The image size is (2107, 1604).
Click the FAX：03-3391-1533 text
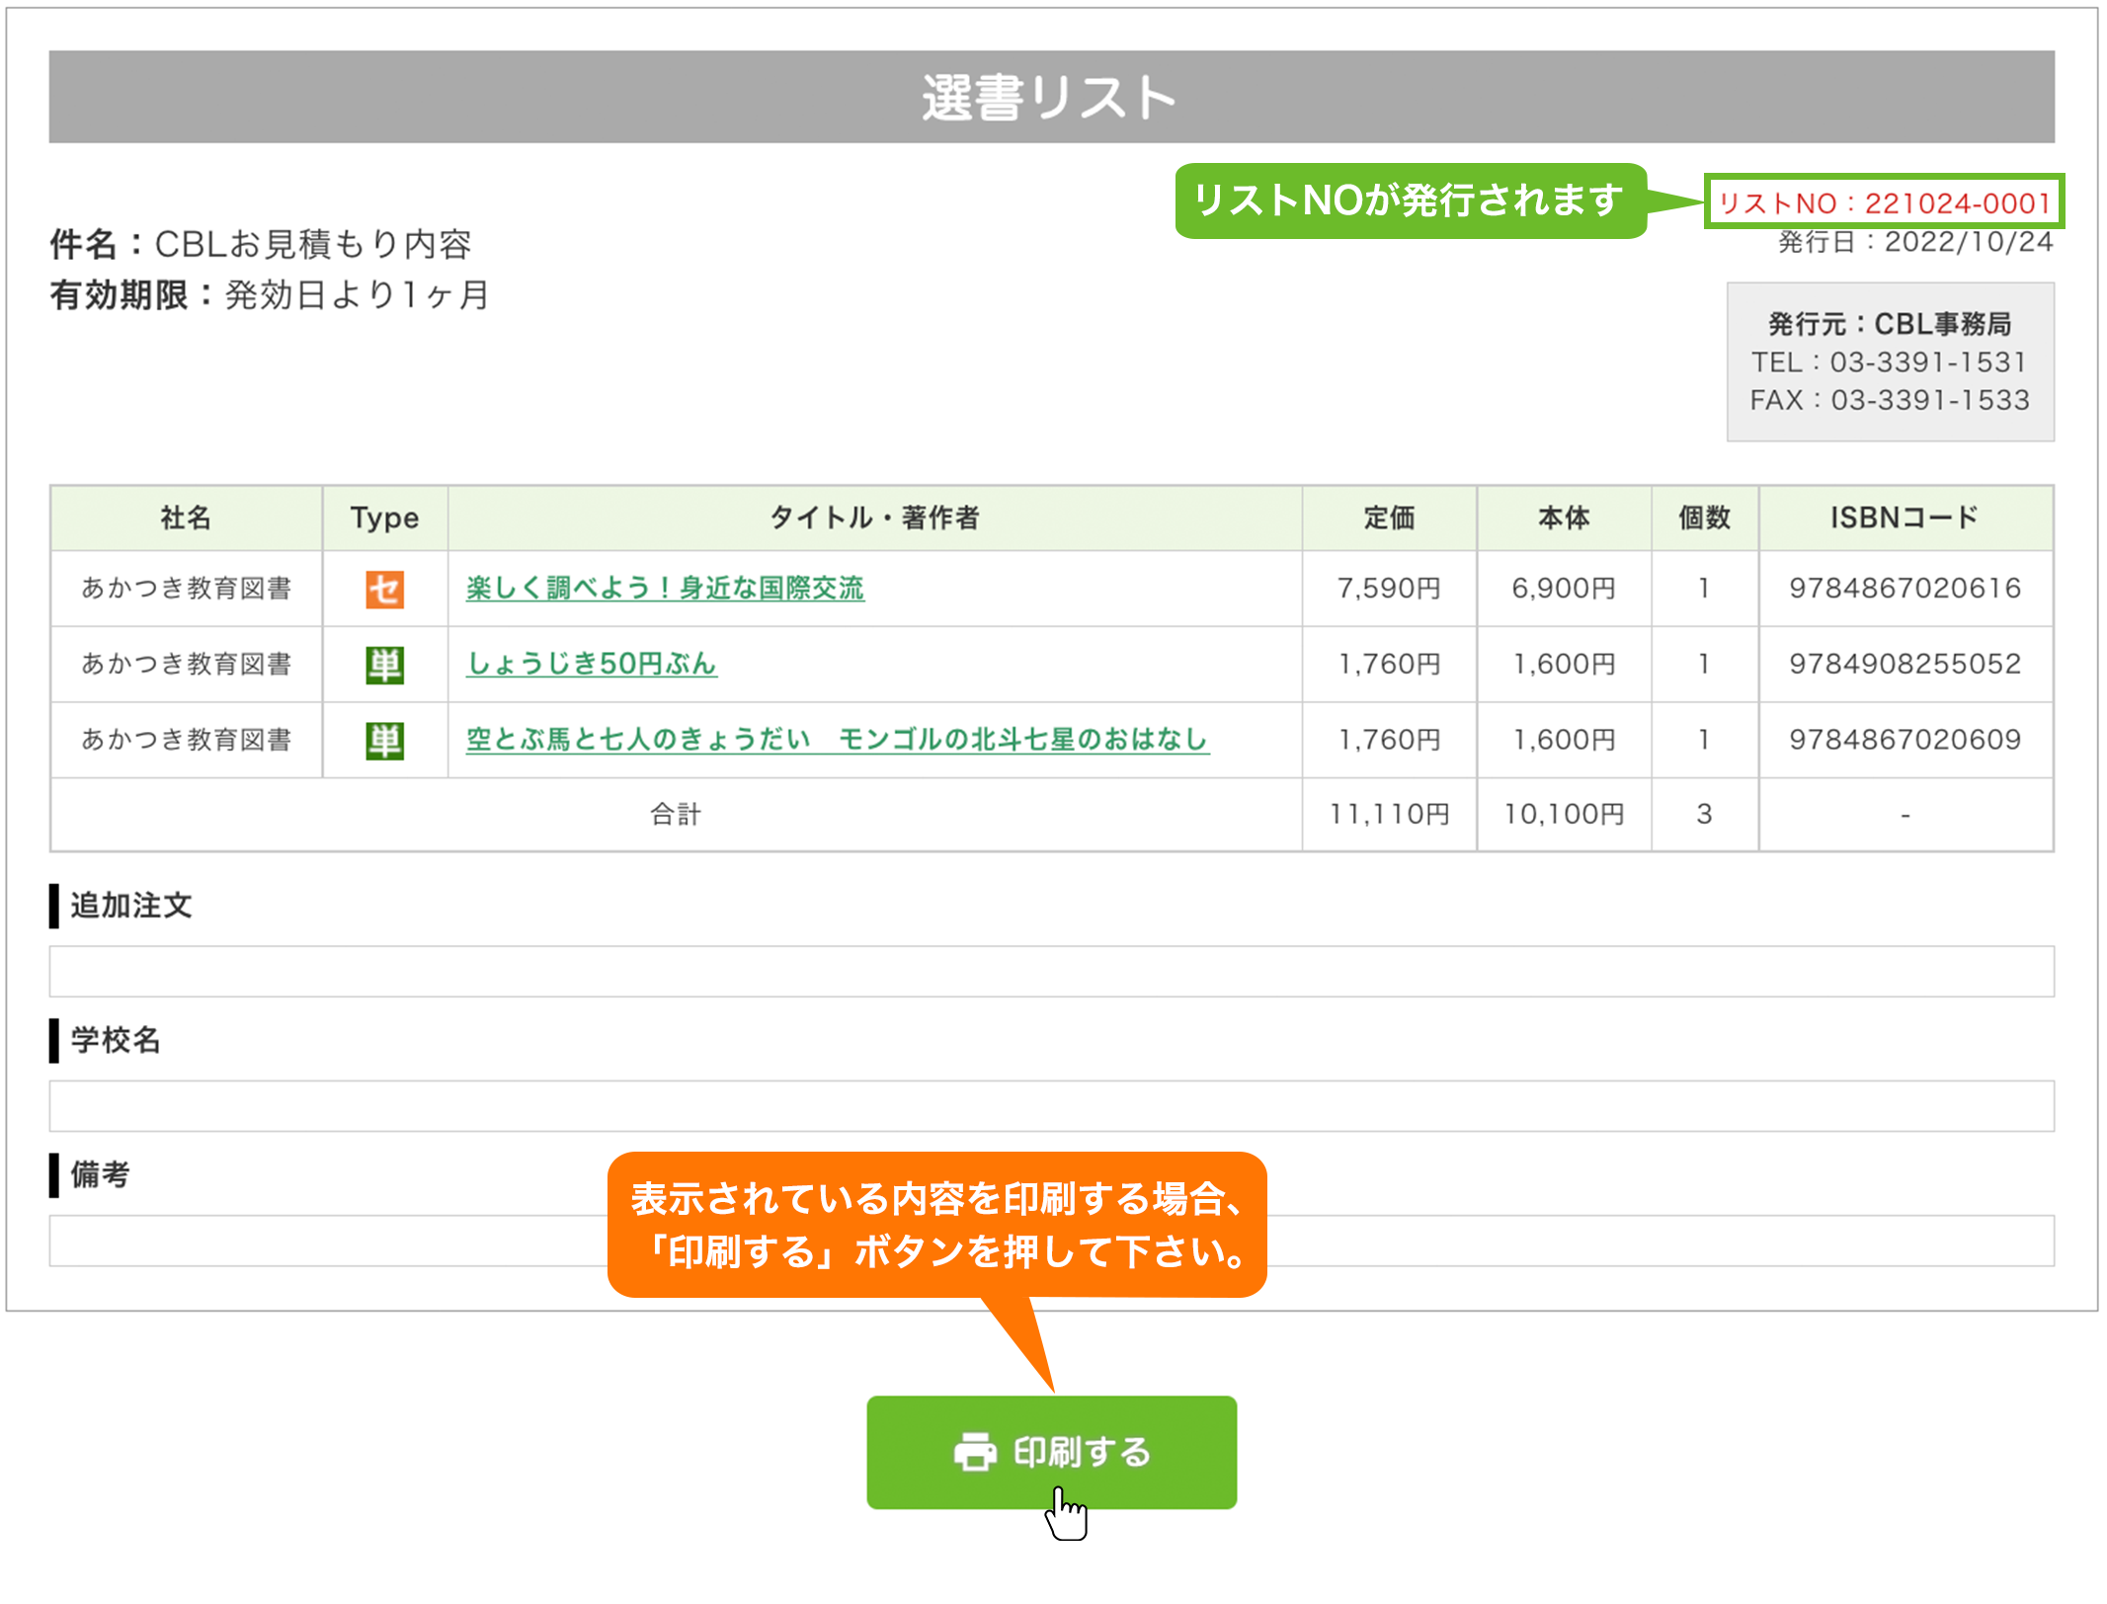1890,400
